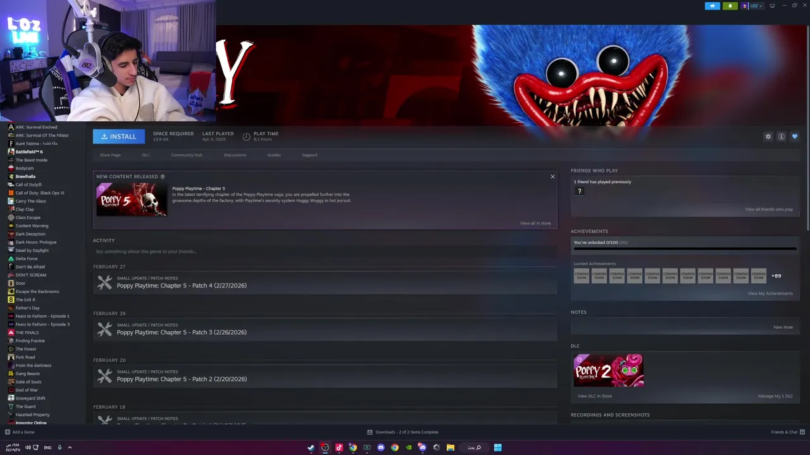Open the Community Hub tab
The height and width of the screenshot is (455, 810).
point(187,155)
